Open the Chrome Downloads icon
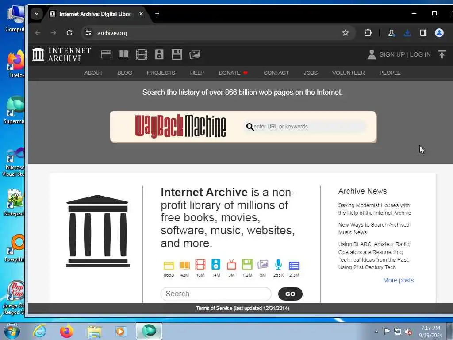The height and width of the screenshot is (340, 453). pos(407,33)
